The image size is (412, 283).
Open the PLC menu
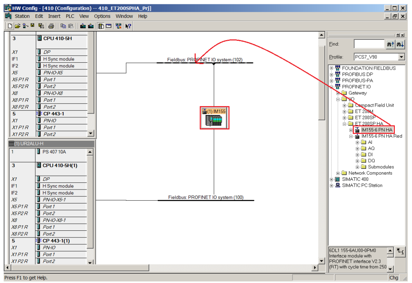coord(70,16)
